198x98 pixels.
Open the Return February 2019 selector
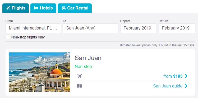click(177, 28)
